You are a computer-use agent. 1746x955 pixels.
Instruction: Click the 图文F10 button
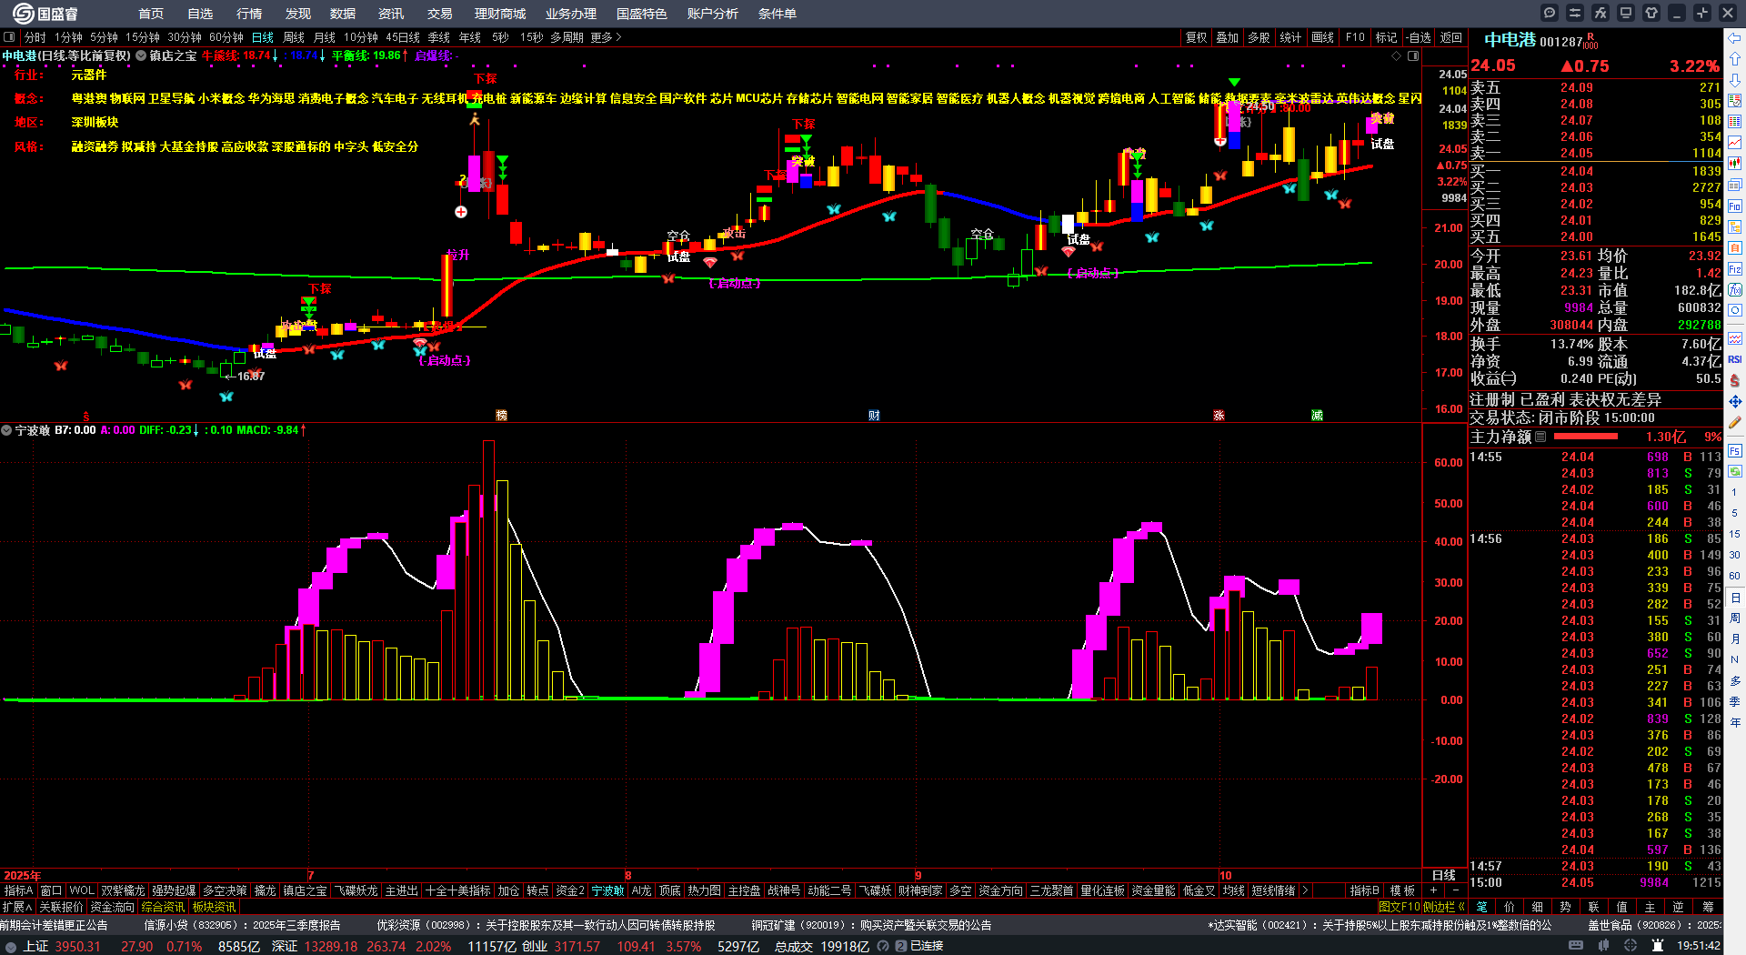(x=1400, y=907)
